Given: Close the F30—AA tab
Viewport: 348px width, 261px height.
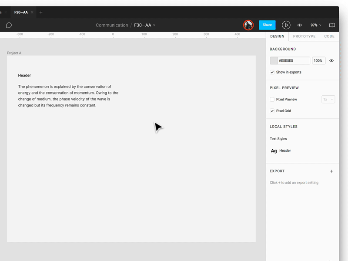Looking at the screenshot, I should 32,13.
